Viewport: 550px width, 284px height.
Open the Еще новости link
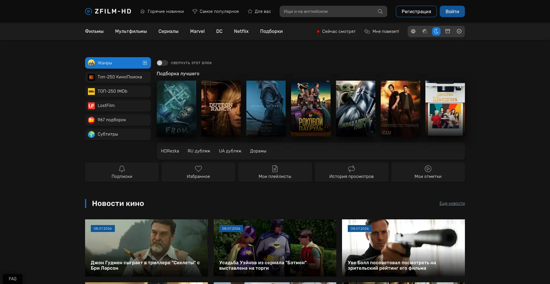(452, 203)
